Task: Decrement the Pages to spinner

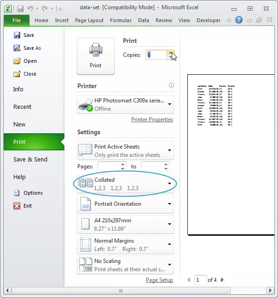Action: click(166, 169)
